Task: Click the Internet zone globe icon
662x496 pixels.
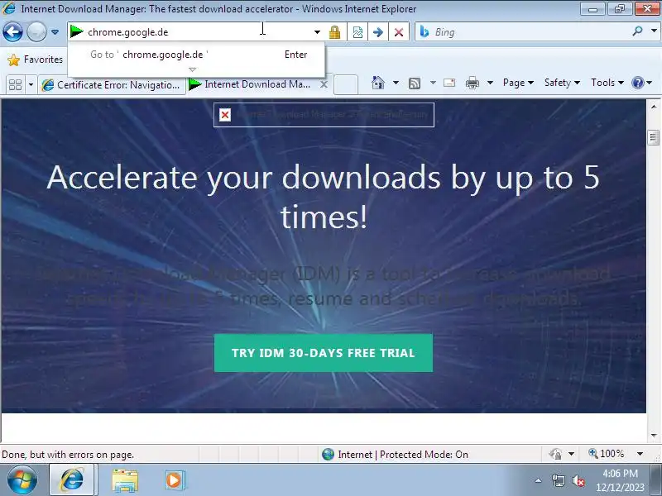Action: coord(328,454)
